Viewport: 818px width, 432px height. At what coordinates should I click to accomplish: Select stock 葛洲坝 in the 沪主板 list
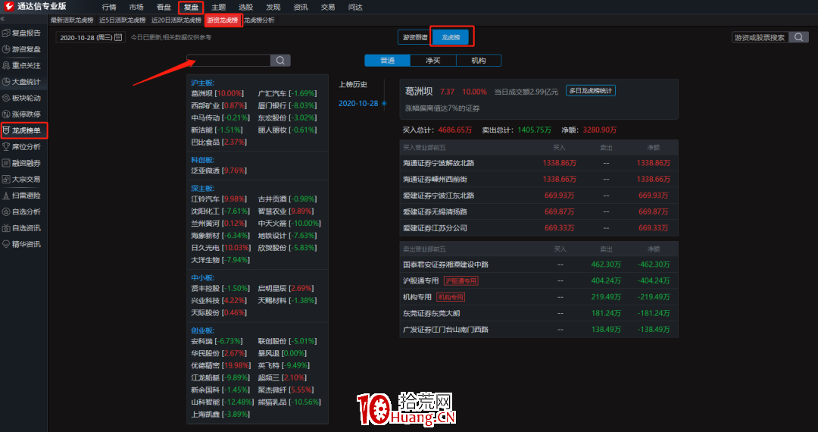(217, 93)
